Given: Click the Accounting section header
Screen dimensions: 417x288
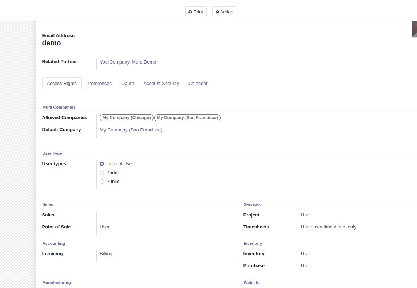Looking at the screenshot, I should click(54, 243).
